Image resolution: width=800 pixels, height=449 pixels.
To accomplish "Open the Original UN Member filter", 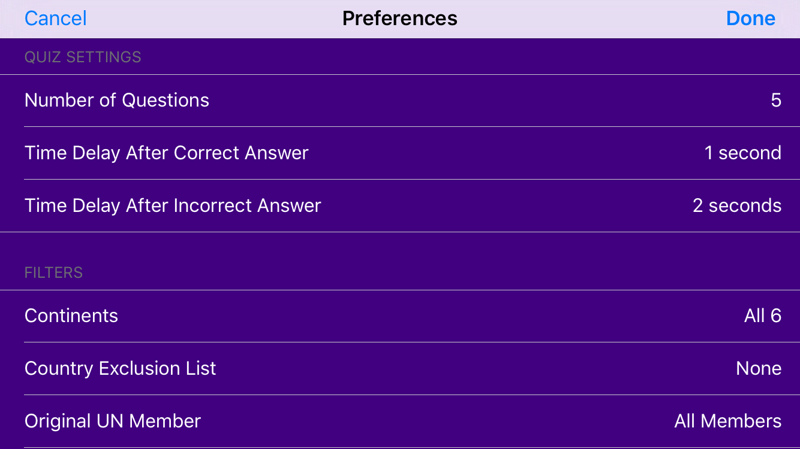I will tap(400, 421).
